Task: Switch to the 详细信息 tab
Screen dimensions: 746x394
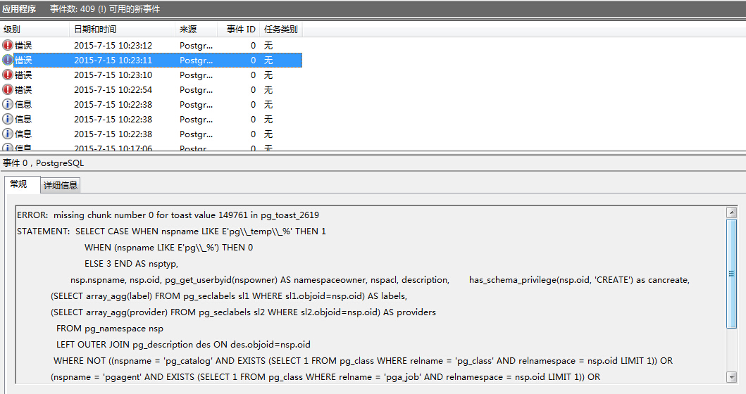Action: [x=61, y=185]
